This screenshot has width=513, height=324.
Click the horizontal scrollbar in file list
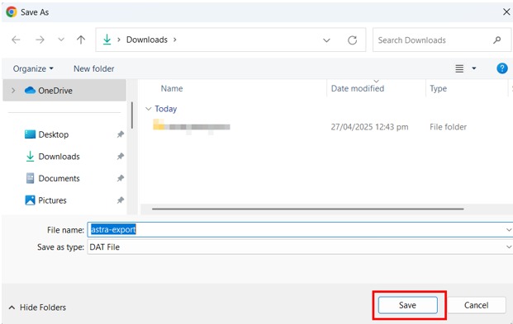click(307, 209)
